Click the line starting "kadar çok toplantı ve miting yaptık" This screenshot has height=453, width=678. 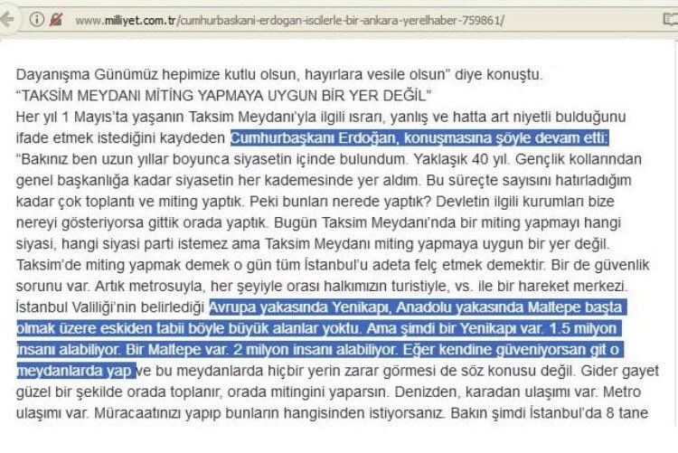point(315,202)
